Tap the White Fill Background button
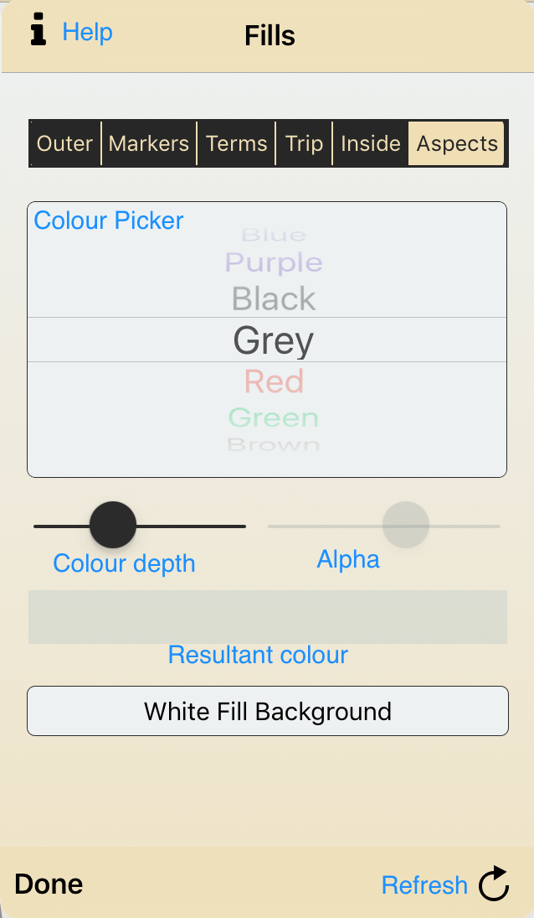 [x=268, y=711]
